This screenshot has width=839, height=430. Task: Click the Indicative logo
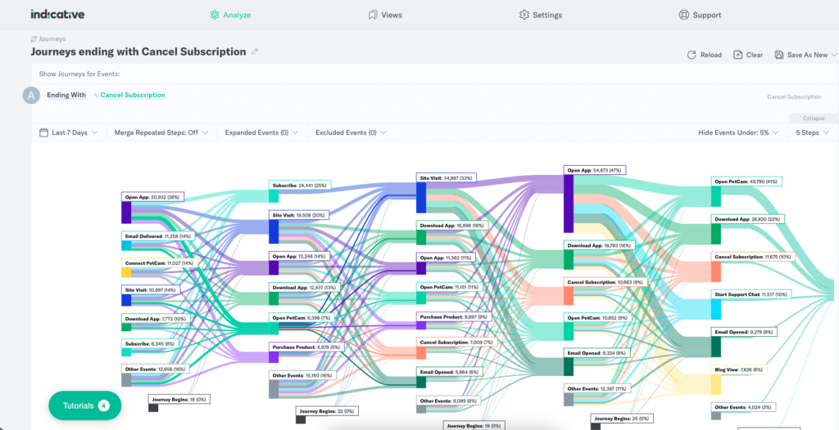[x=57, y=15]
